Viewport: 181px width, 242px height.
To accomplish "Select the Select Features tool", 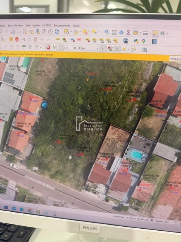I will click(x=66, y=32).
